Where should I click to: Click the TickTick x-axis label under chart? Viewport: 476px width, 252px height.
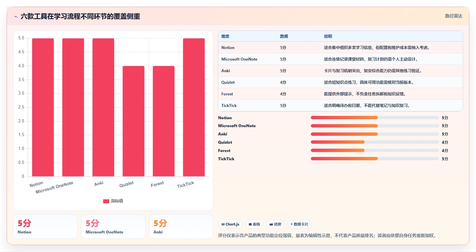(x=185, y=185)
